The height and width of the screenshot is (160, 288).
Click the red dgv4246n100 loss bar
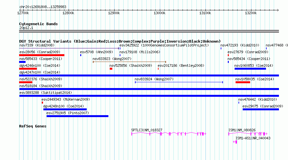pyautogui.click(x=28, y=69)
